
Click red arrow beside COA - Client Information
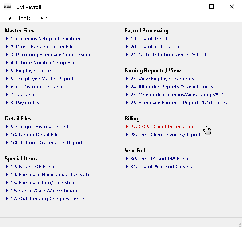[127, 127]
